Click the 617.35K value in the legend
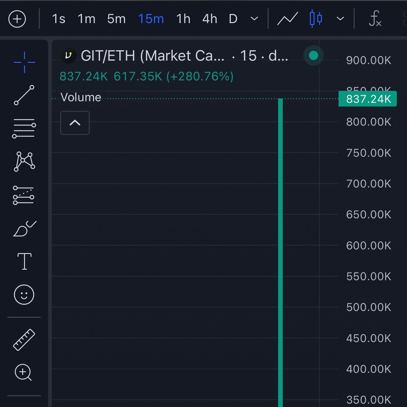 (138, 76)
